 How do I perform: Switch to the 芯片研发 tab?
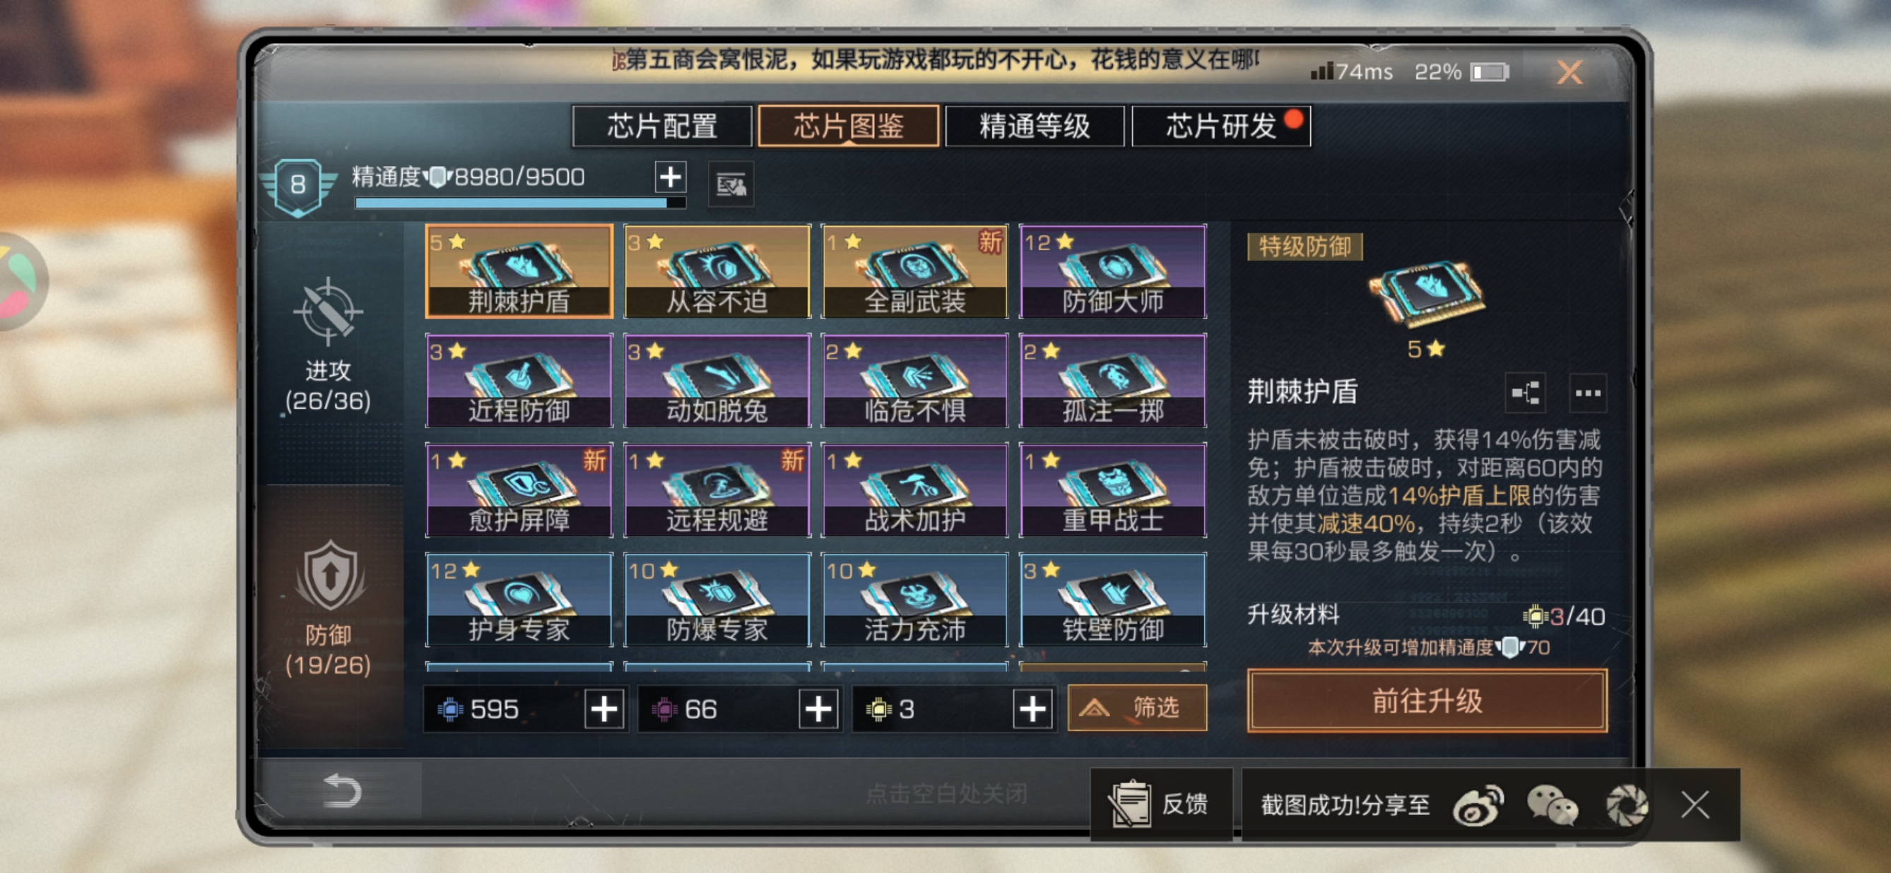pyautogui.click(x=1221, y=126)
